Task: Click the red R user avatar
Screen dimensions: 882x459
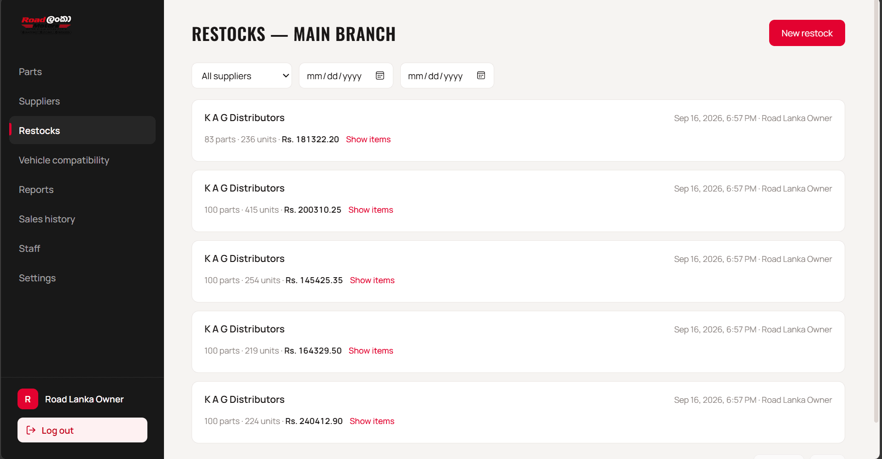Action: (x=28, y=399)
